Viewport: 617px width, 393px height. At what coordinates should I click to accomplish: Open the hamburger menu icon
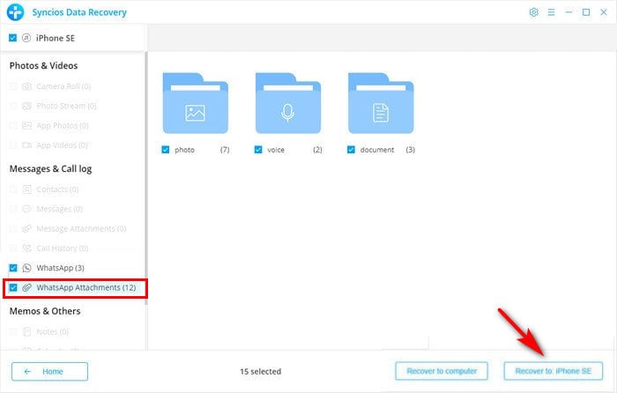coord(551,12)
